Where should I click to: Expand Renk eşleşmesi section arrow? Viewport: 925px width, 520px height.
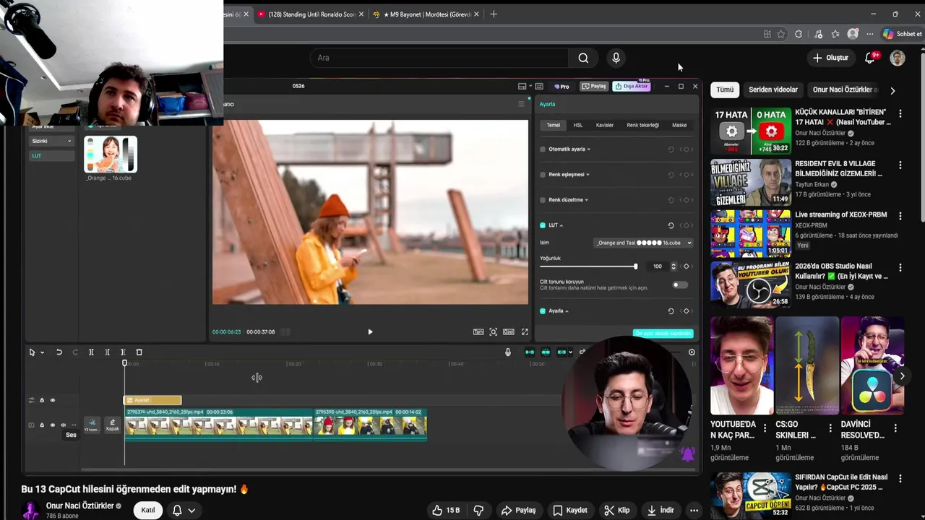588,175
